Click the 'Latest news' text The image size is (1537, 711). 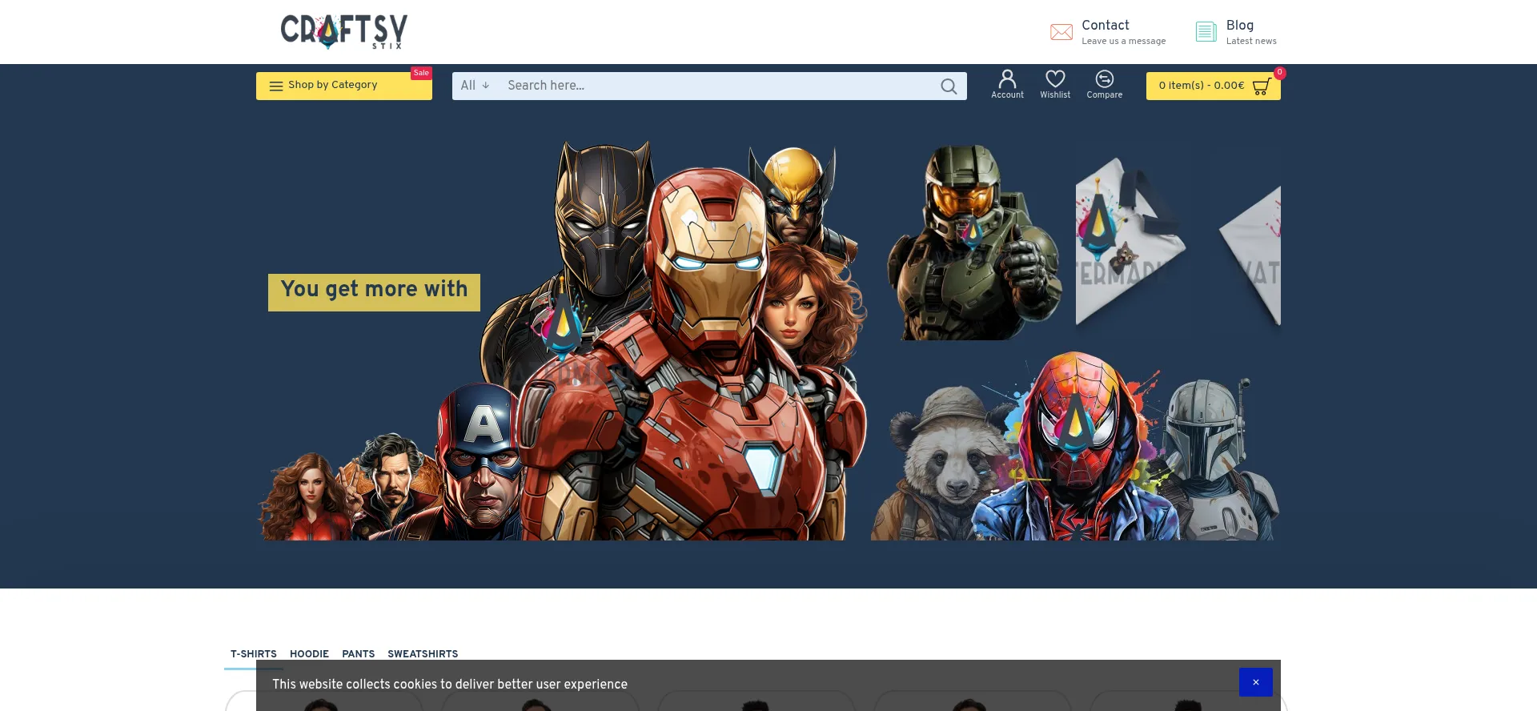tap(1251, 42)
